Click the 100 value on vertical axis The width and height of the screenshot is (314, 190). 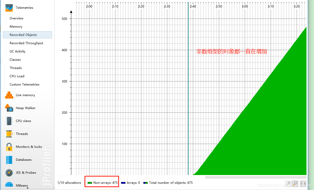(64, 144)
